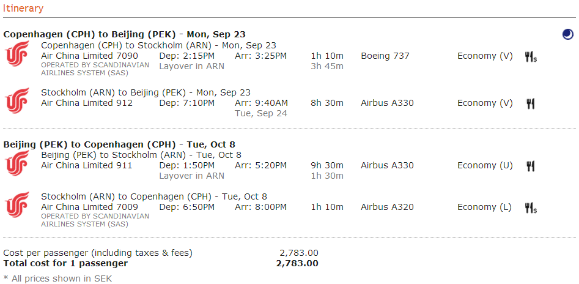Screen dimensions: 579x284
Task: Click Air China Limited 7090 flight number
Action: [x=89, y=56]
